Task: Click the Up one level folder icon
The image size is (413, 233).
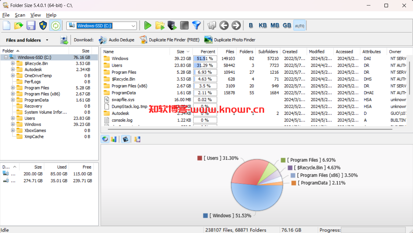Action: (x=212, y=26)
